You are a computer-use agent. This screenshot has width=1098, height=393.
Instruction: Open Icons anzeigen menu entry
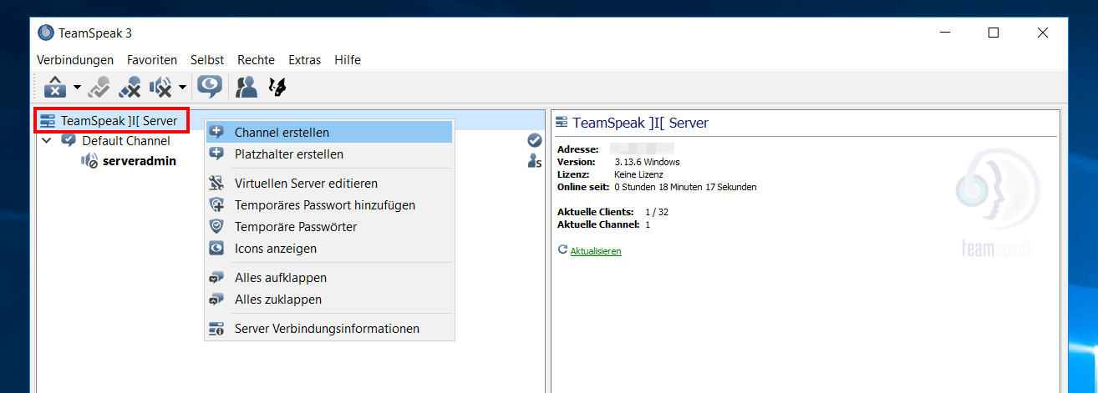click(275, 248)
